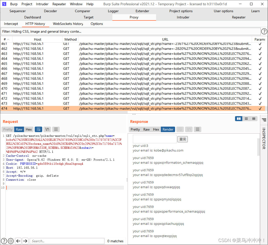Select Raw view in Response panel

click(x=146, y=129)
